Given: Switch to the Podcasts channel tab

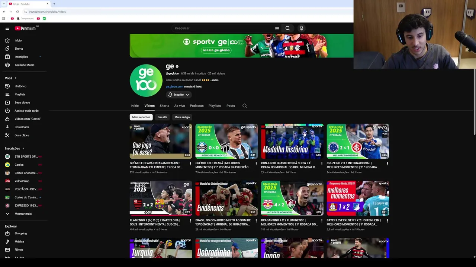Looking at the screenshot, I should pyautogui.click(x=197, y=106).
